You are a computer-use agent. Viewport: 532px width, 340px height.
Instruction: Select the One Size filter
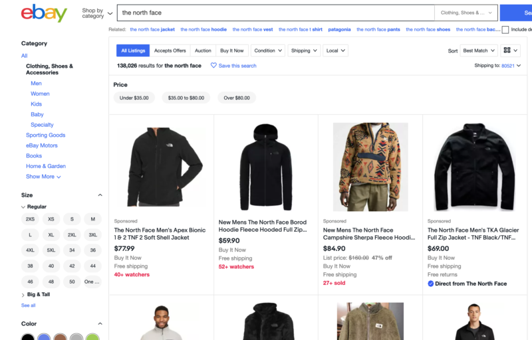tap(92, 282)
